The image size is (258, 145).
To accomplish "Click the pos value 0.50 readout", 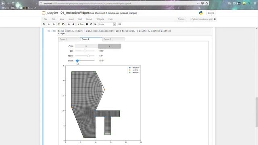I will click(101, 51).
